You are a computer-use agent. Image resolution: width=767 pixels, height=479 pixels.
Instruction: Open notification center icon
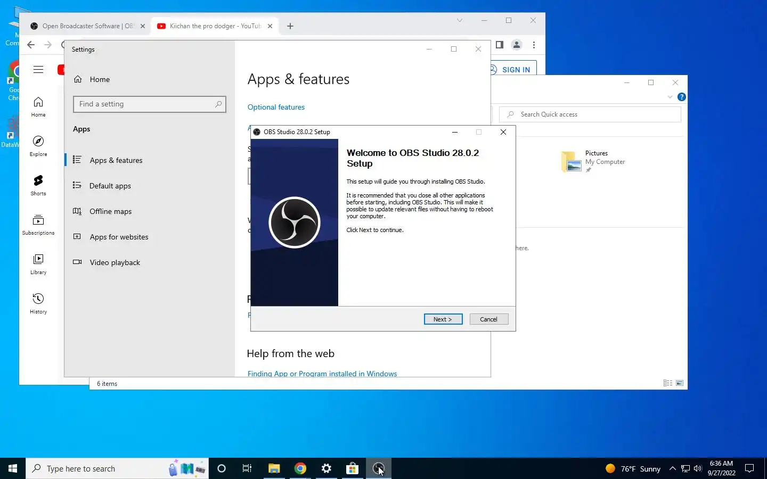click(749, 468)
